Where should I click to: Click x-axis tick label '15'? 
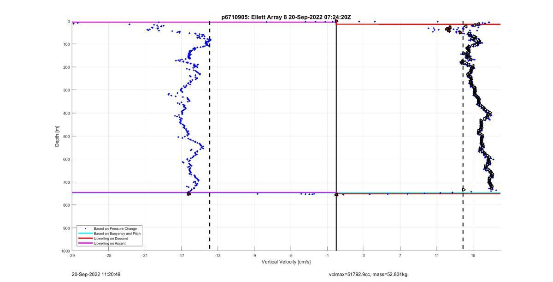tap(473, 255)
